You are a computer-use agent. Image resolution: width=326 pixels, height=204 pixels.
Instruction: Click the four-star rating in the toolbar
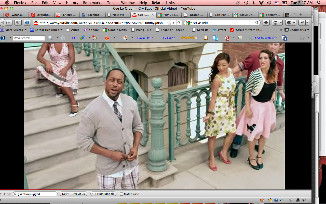tap(189, 38)
